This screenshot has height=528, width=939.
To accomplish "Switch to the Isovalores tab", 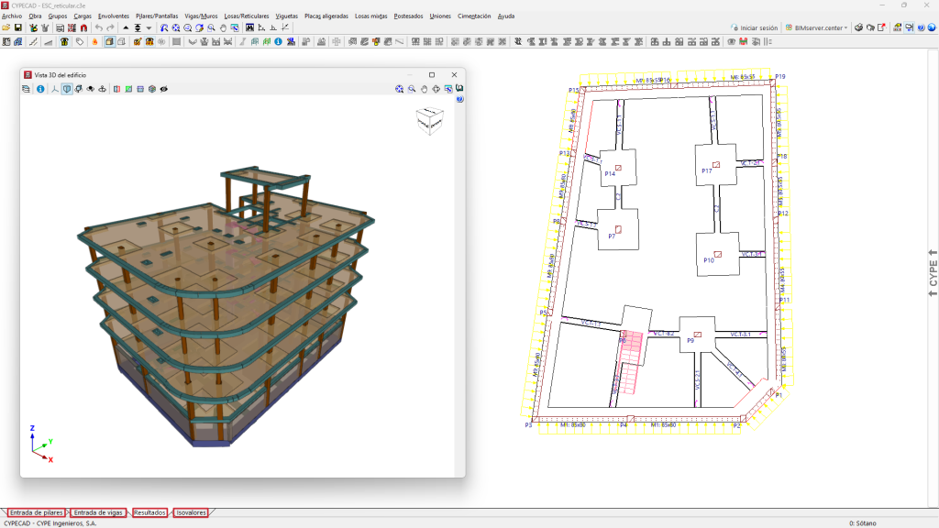I will pyautogui.click(x=191, y=512).
